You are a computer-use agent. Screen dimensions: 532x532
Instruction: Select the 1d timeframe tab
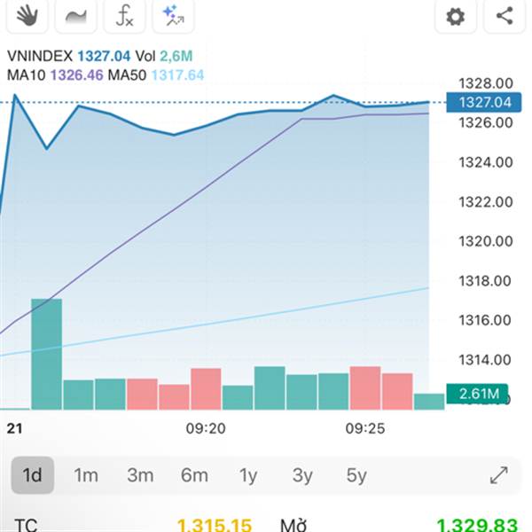(x=33, y=475)
